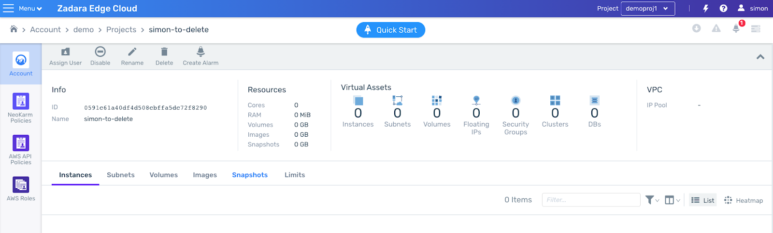Click the Create Alarm bell icon
This screenshot has width=773, height=233.
click(200, 52)
